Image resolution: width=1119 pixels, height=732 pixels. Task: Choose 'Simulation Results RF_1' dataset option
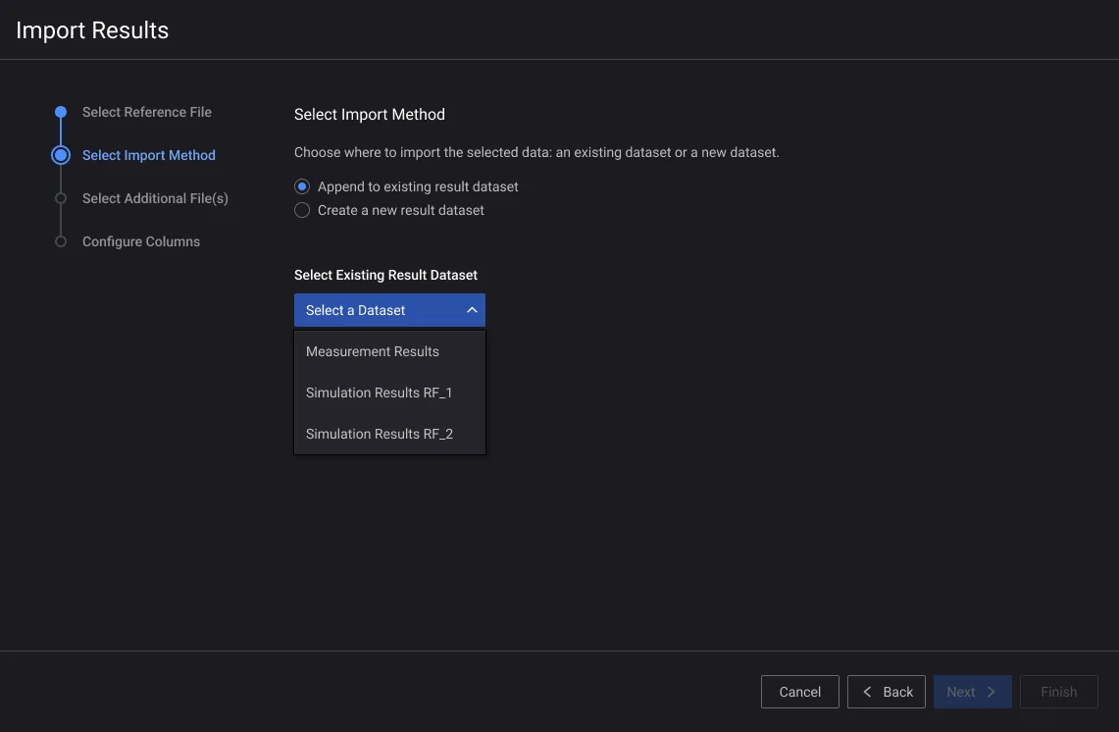[389, 392]
